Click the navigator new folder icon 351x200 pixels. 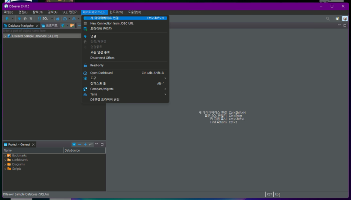[x=72, y=26]
